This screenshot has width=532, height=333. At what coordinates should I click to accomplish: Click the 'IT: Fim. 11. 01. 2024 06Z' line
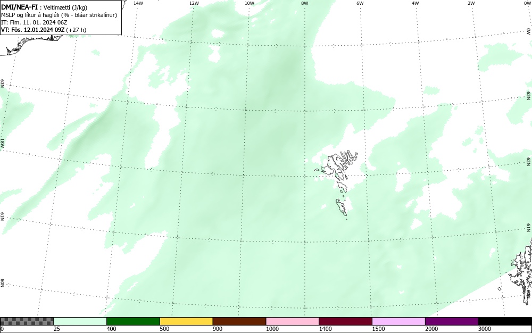click(x=34, y=22)
